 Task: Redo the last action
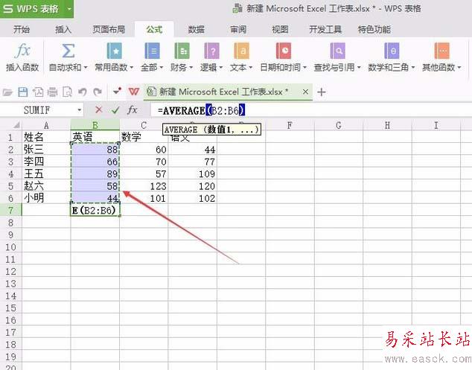(x=98, y=92)
